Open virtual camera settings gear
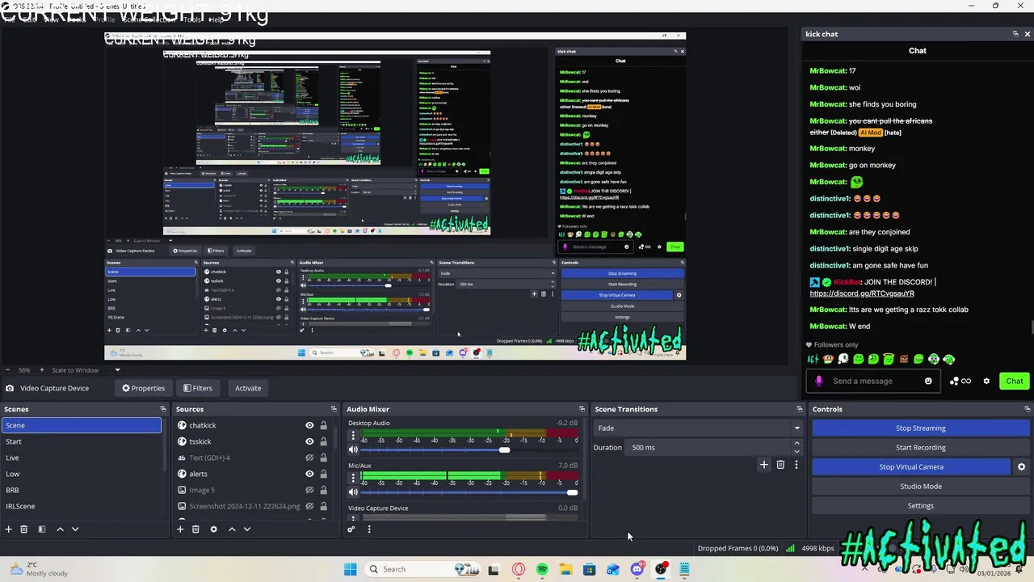1034x582 pixels. (x=1021, y=467)
